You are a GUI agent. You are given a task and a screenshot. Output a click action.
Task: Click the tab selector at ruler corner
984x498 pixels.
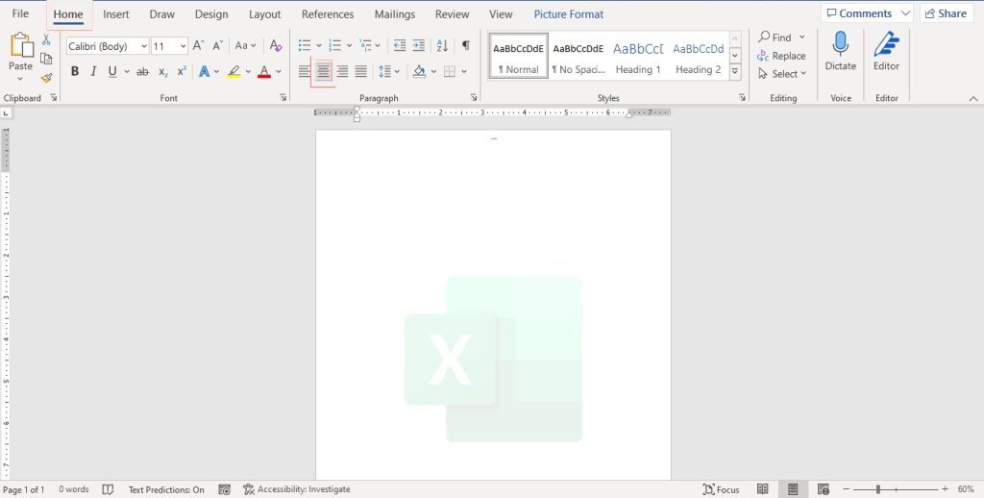tap(6, 113)
